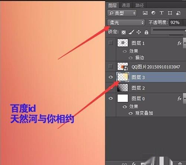Collapse the effects arrow of 图层 1

[x=185, y=43]
